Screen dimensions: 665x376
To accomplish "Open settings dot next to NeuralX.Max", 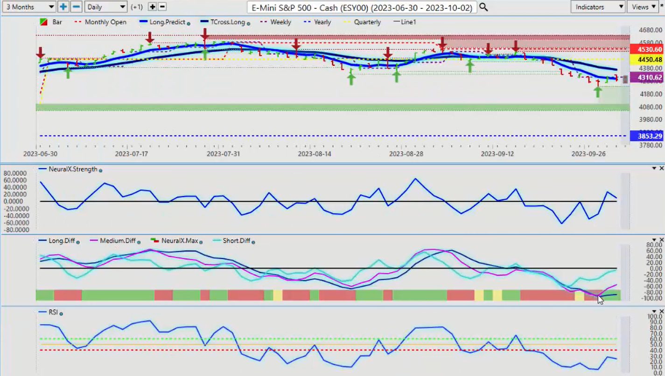I will 201,242.
